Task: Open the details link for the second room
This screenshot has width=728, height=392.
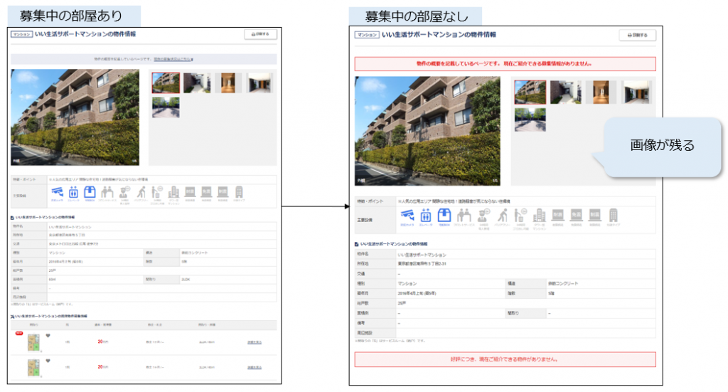Action: coord(254,367)
